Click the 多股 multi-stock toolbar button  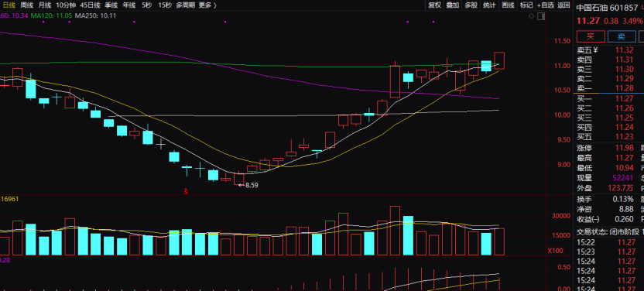coord(471,5)
